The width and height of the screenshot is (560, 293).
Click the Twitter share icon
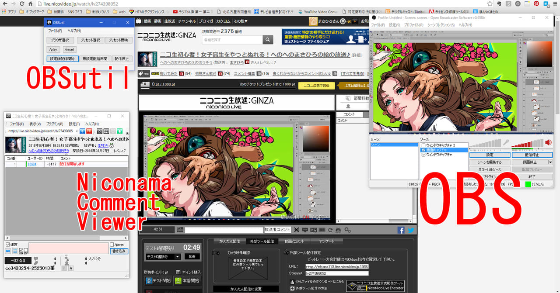click(411, 230)
